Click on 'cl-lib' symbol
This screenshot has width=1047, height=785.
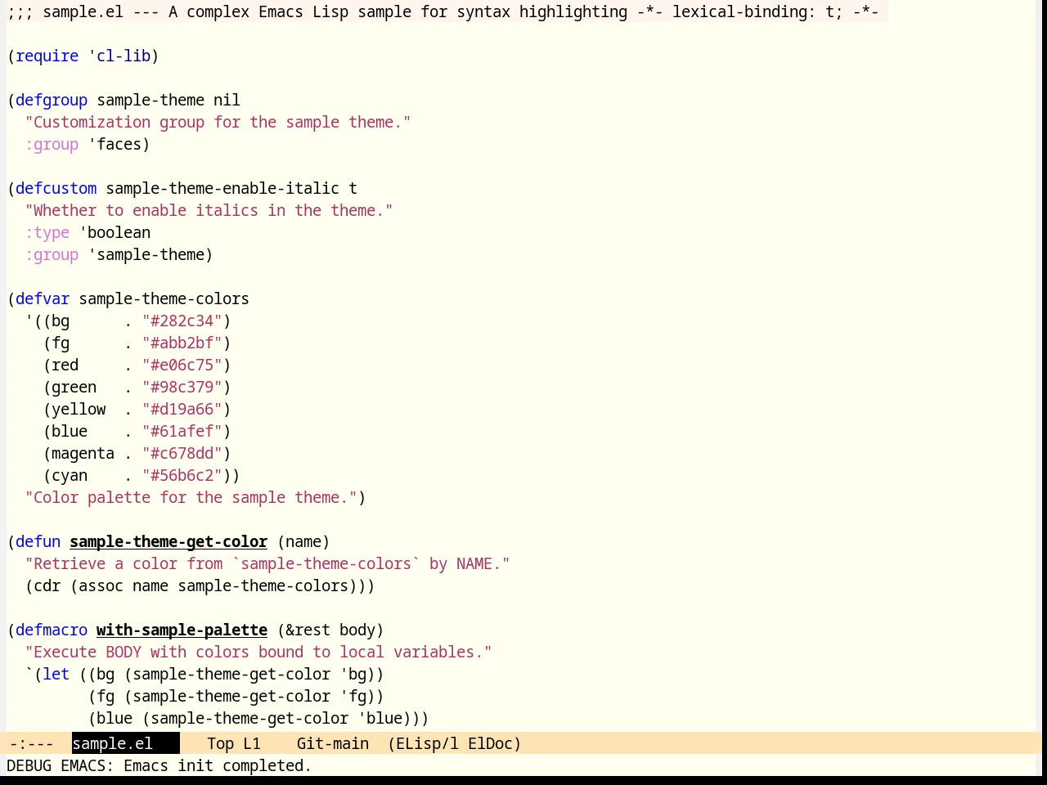[124, 56]
